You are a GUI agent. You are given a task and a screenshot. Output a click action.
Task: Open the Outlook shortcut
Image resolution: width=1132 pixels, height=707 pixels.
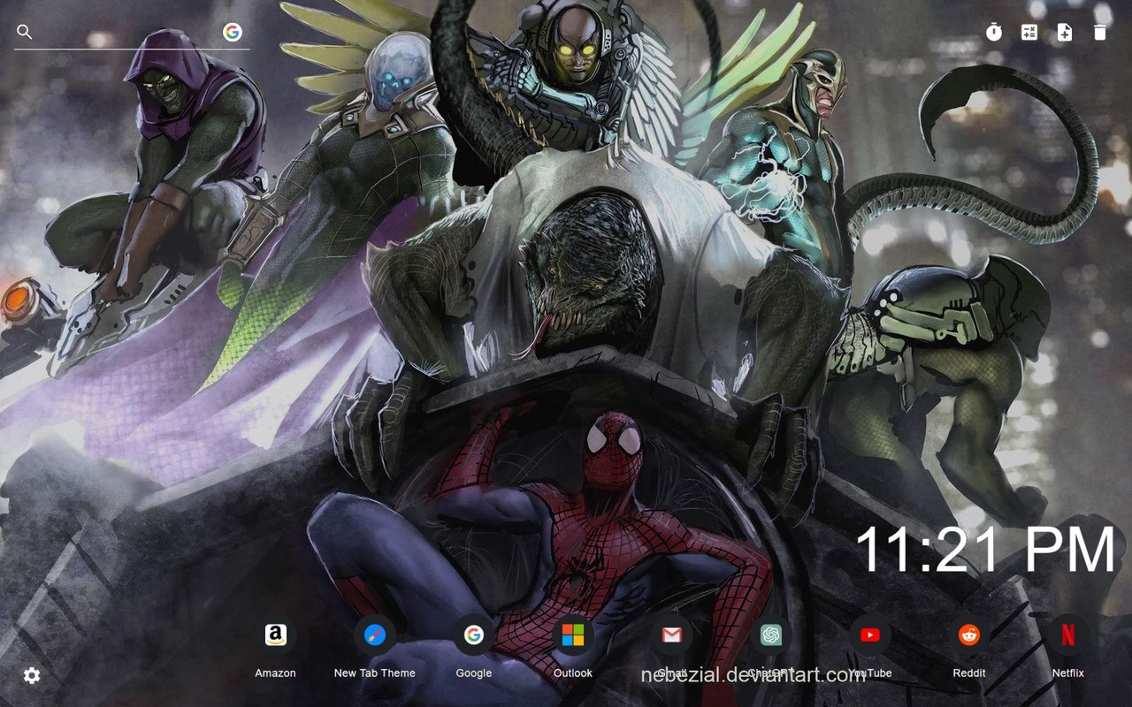click(x=573, y=648)
